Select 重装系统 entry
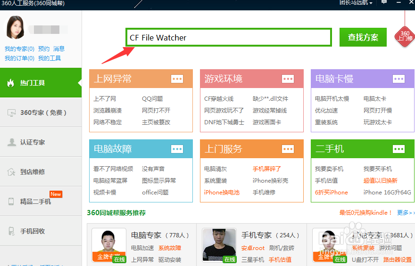This screenshot has width=415, height=266. (x=326, y=122)
